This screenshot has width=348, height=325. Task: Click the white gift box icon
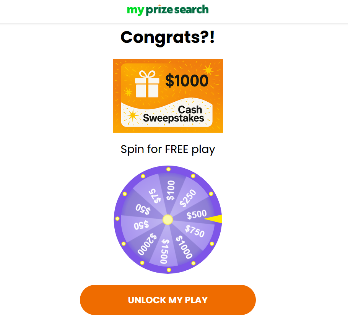147,84
